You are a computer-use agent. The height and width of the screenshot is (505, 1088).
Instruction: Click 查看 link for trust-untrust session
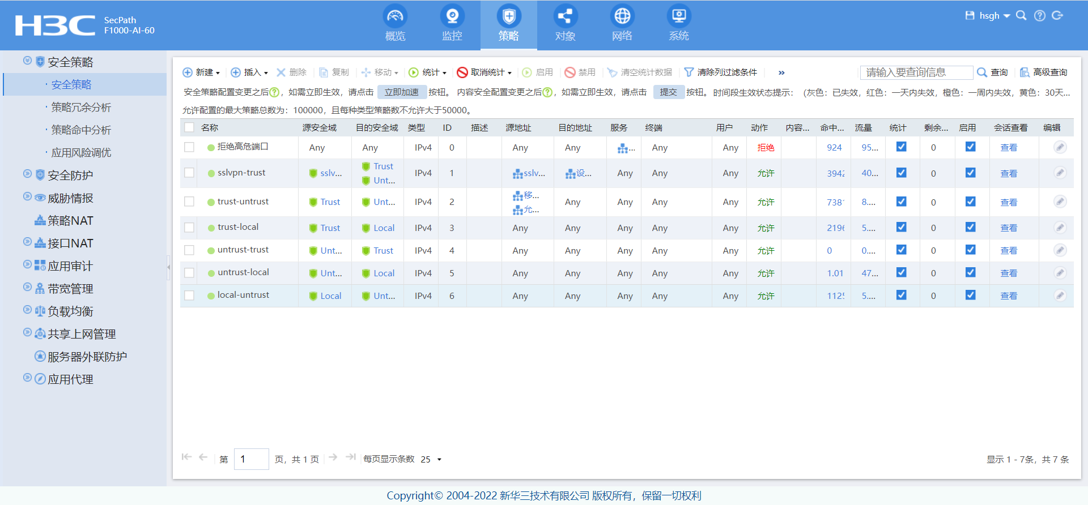pyautogui.click(x=1008, y=202)
